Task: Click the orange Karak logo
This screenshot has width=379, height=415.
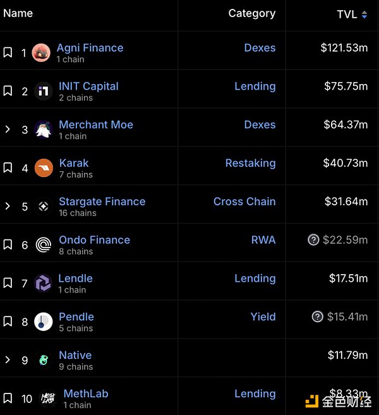Action: (44, 168)
